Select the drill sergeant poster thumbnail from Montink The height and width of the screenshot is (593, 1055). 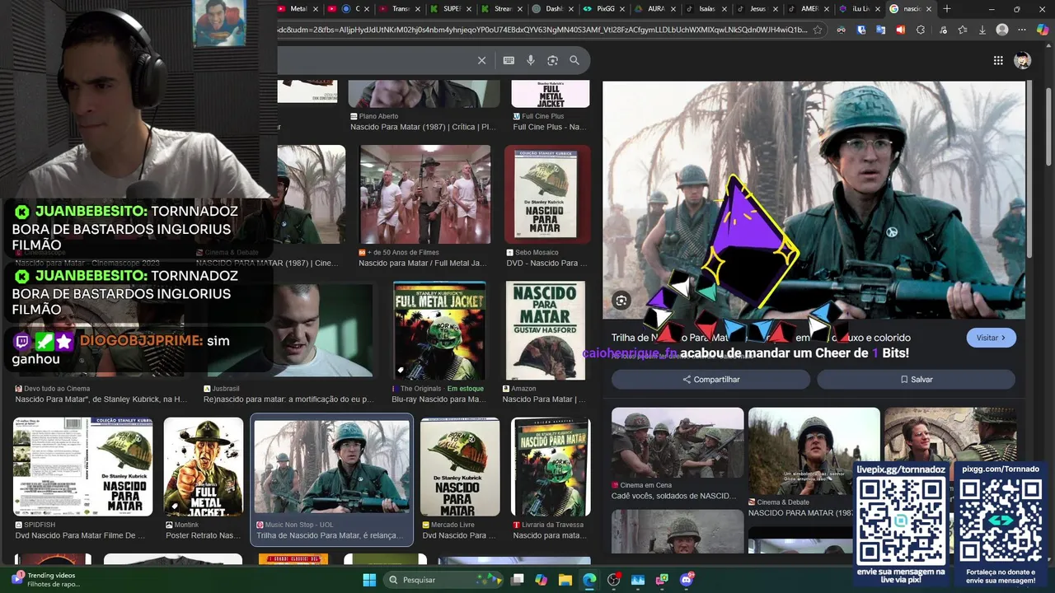coord(204,467)
